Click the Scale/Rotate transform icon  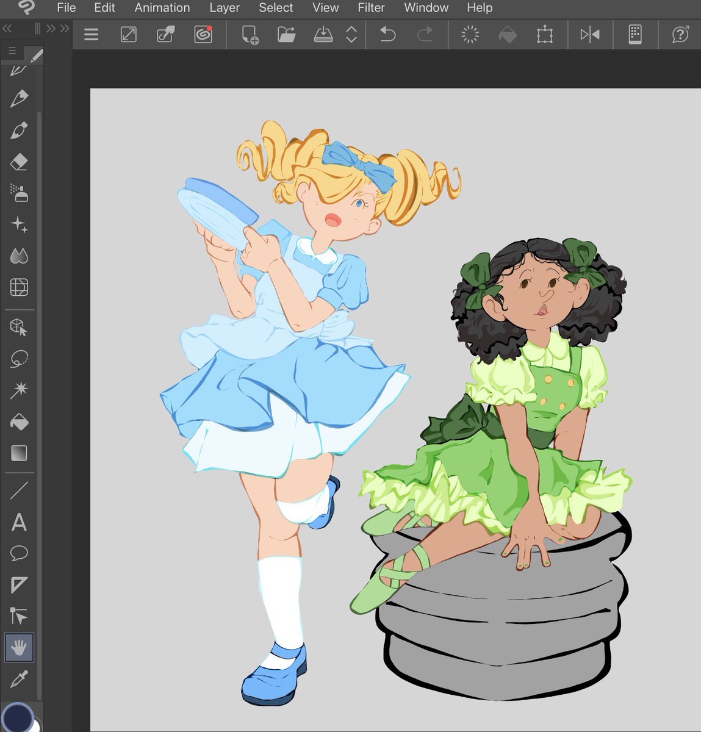545,35
